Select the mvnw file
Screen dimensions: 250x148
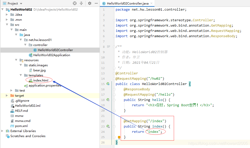coord(19,116)
